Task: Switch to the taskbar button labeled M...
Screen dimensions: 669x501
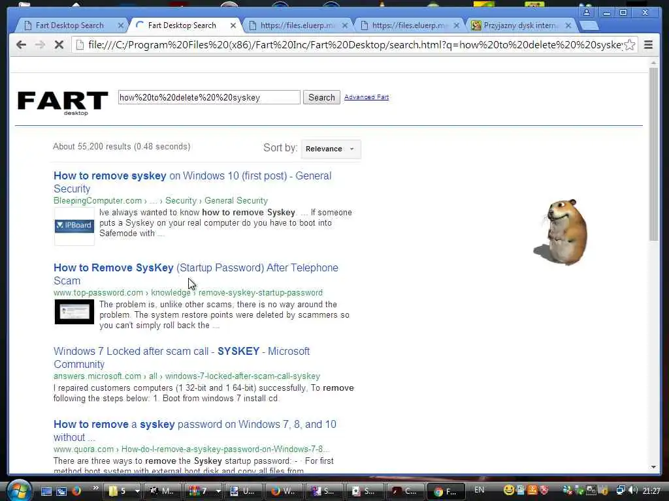Action: (x=163, y=491)
